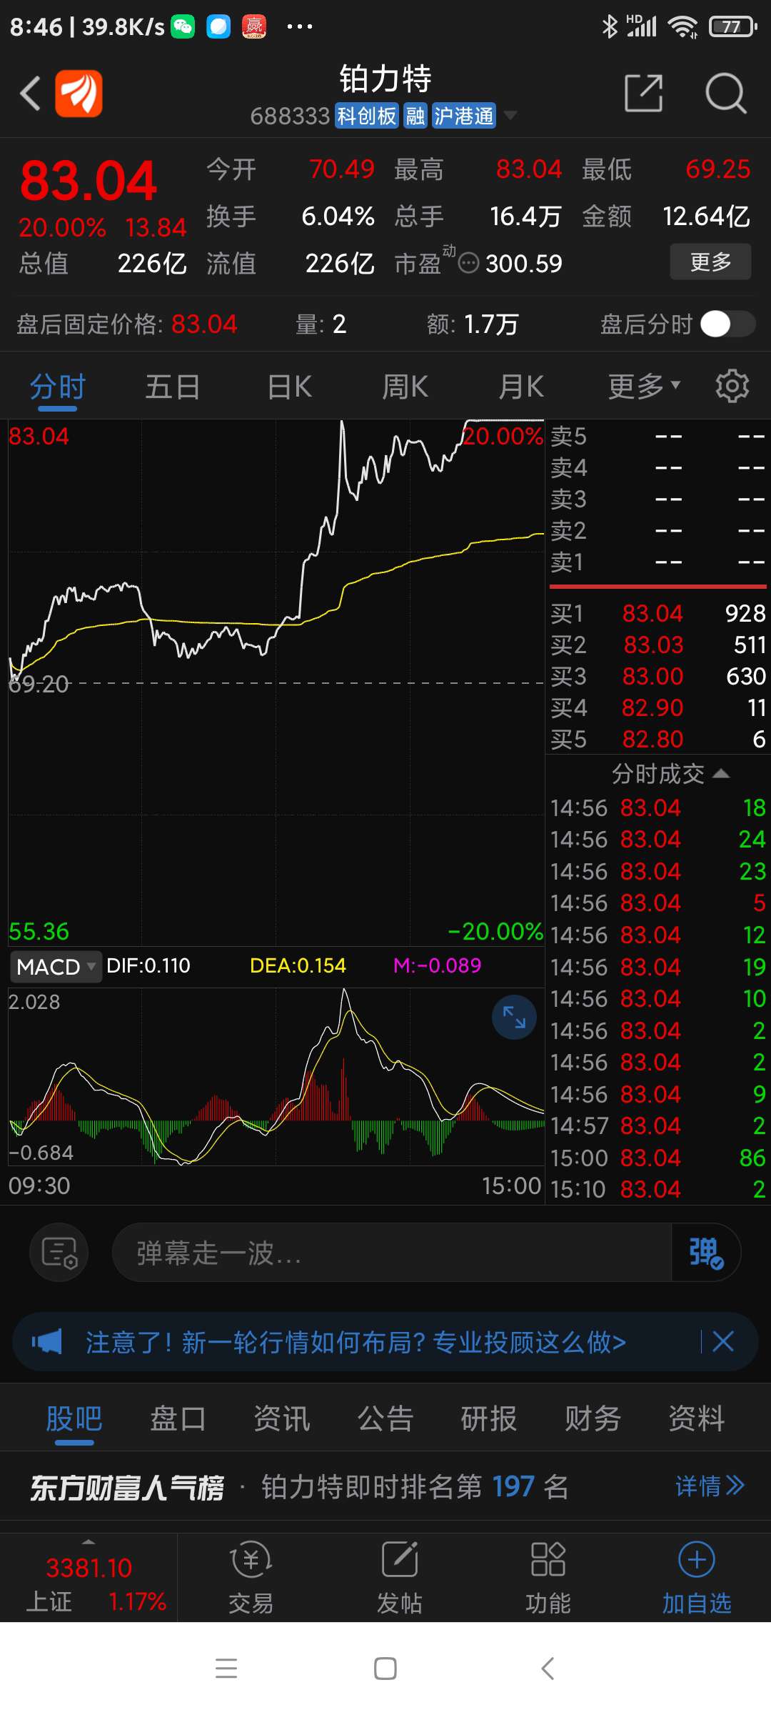Expand the 上证 index bar arrow

point(89,1541)
